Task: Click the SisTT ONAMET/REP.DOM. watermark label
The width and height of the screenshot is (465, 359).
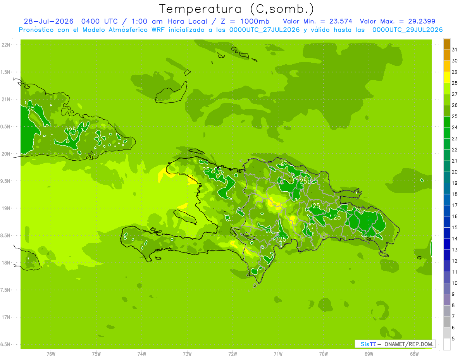Action: tap(395, 344)
